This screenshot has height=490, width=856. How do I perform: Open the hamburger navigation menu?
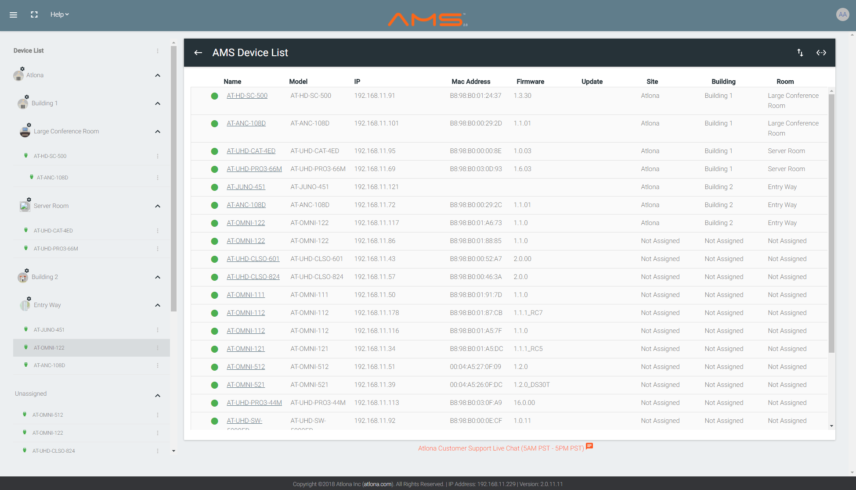pyautogui.click(x=13, y=15)
